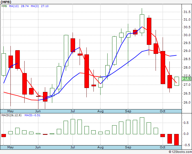The image size is (192, 154).
Task: Click the tallest mid-September MACD histogram bar
Action: click(x=142, y=126)
